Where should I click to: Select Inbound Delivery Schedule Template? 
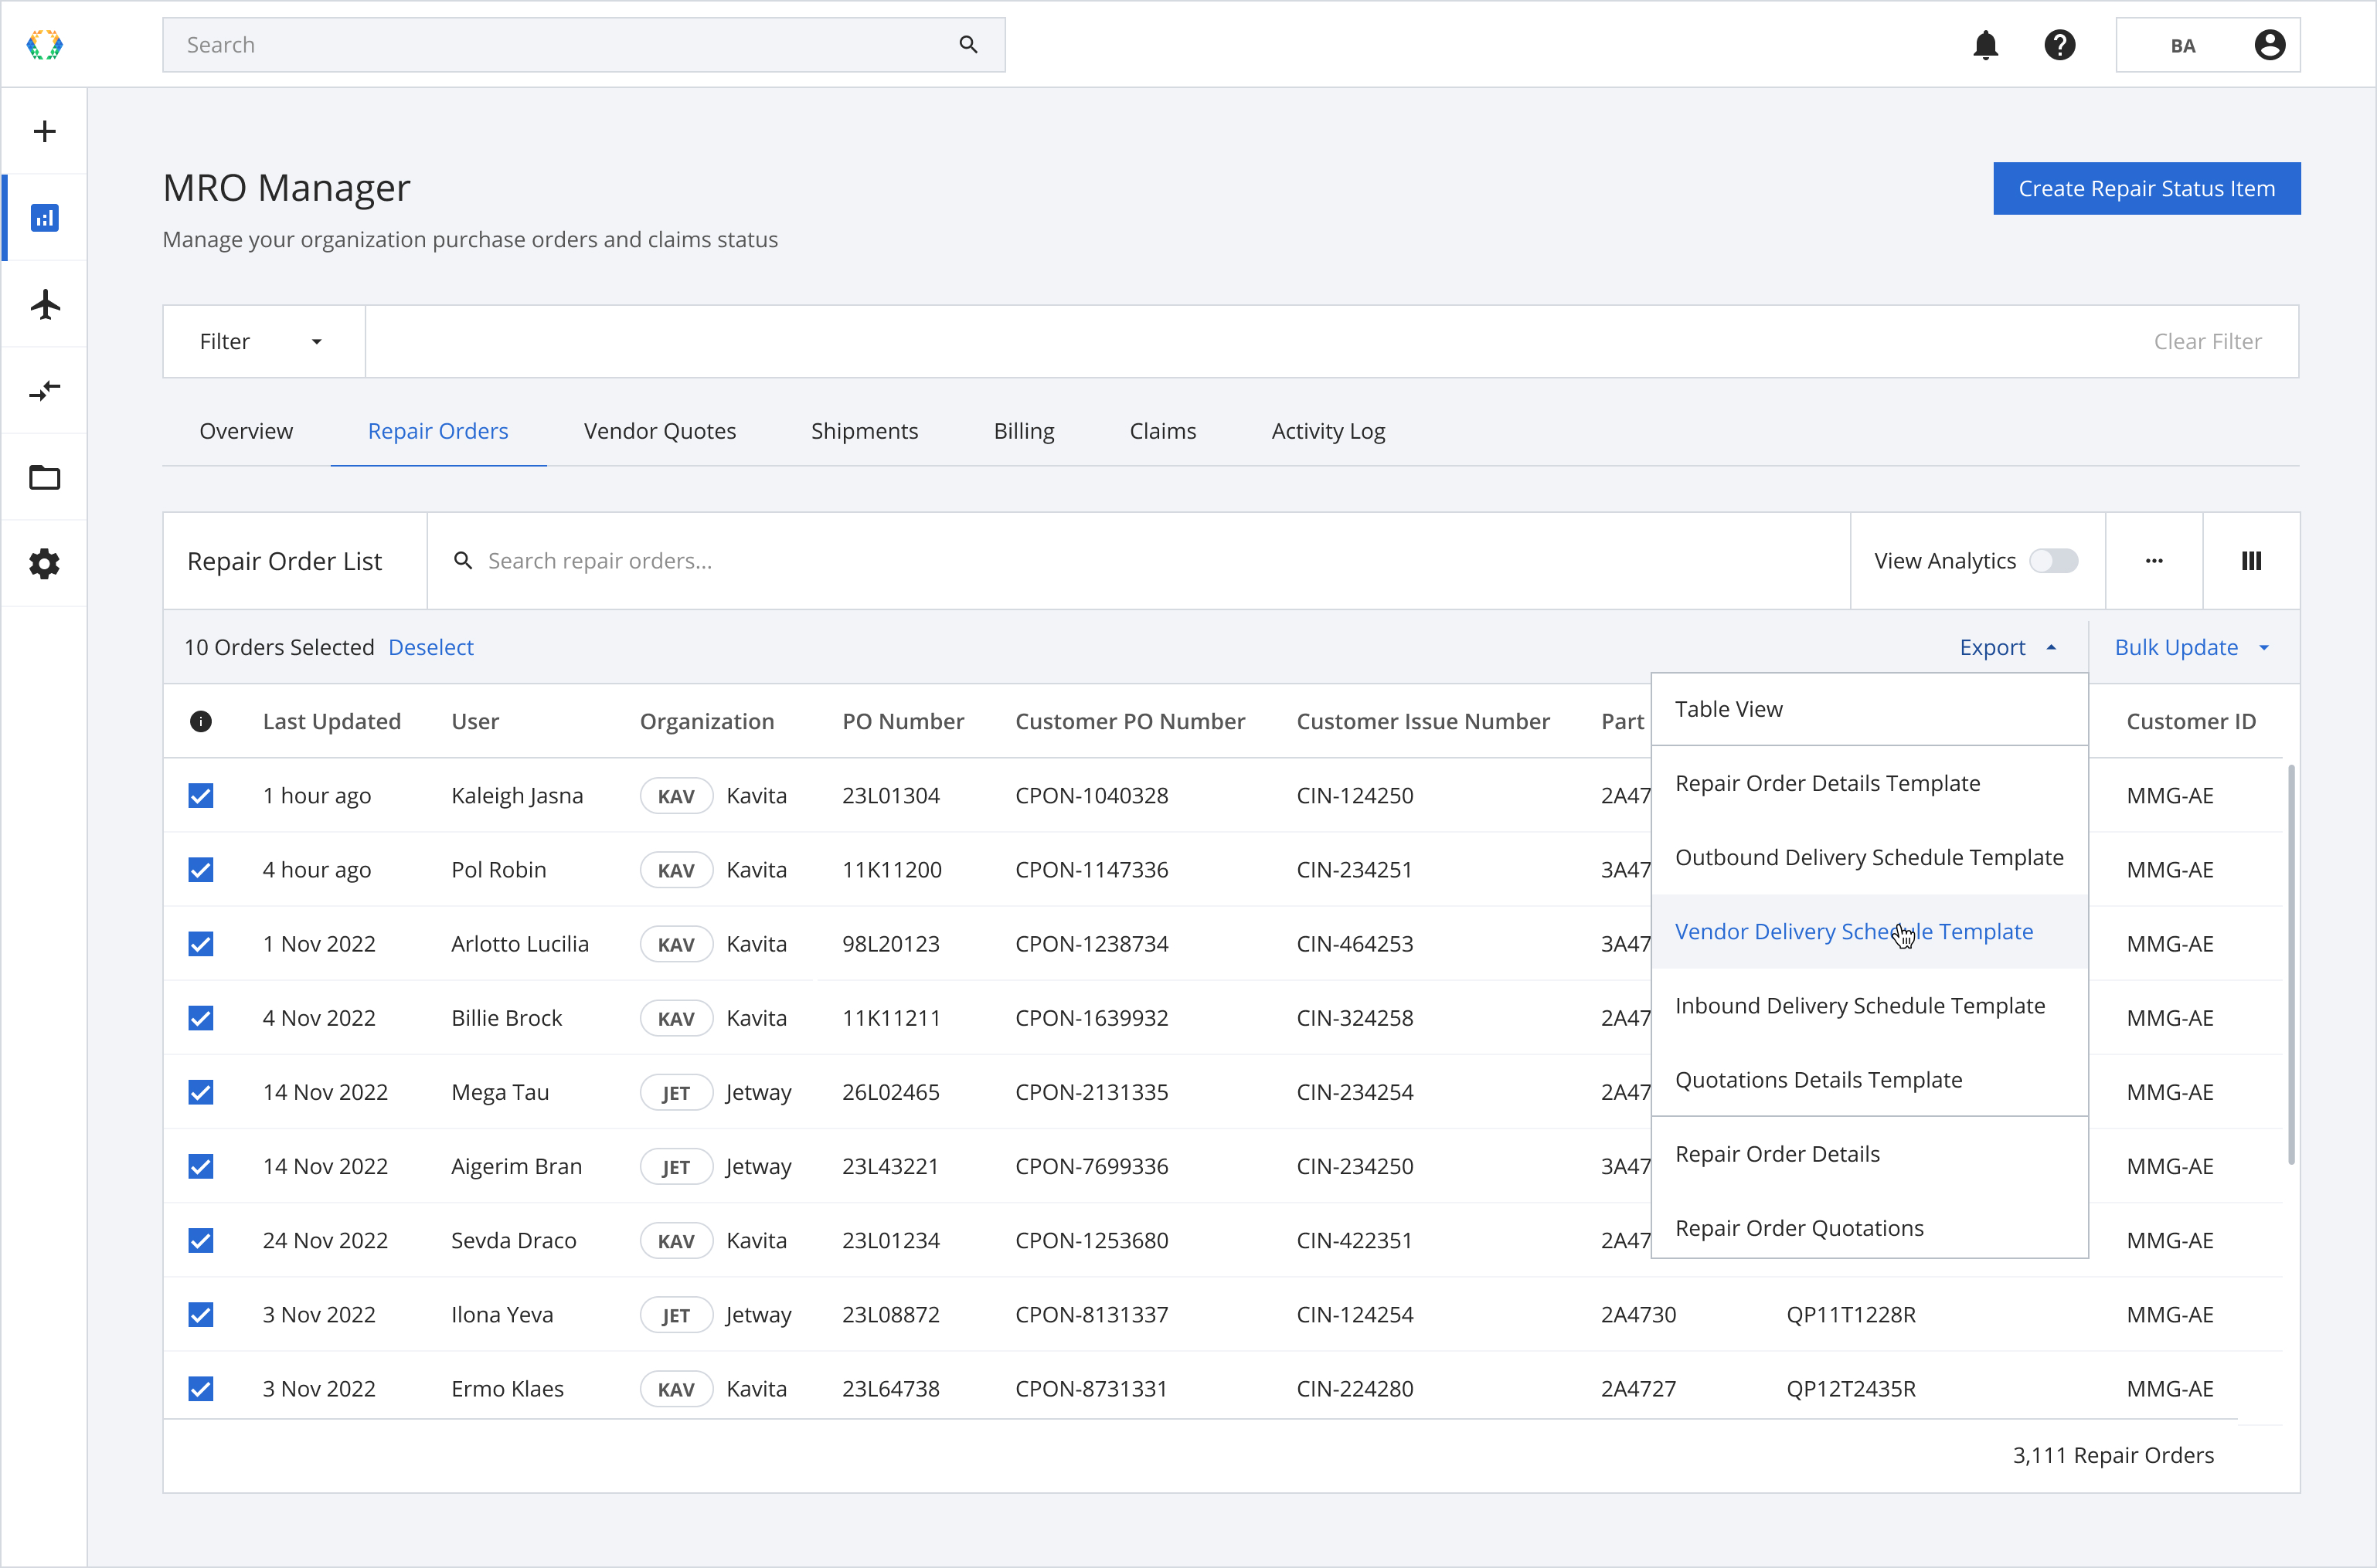click(1869, 1005)
